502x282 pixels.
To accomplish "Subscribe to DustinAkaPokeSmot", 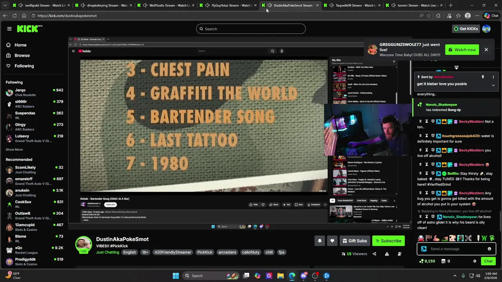I will (x=388, y=241).
